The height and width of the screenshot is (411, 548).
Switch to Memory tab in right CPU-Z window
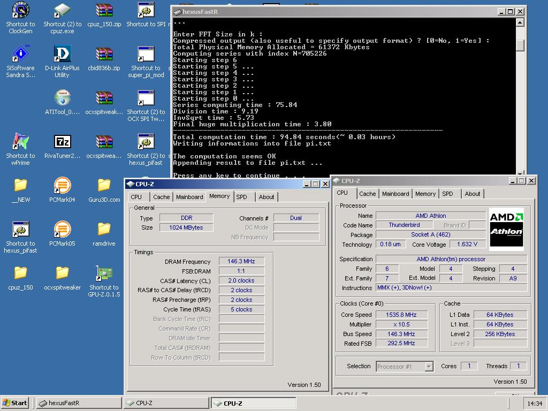(425, 194)
